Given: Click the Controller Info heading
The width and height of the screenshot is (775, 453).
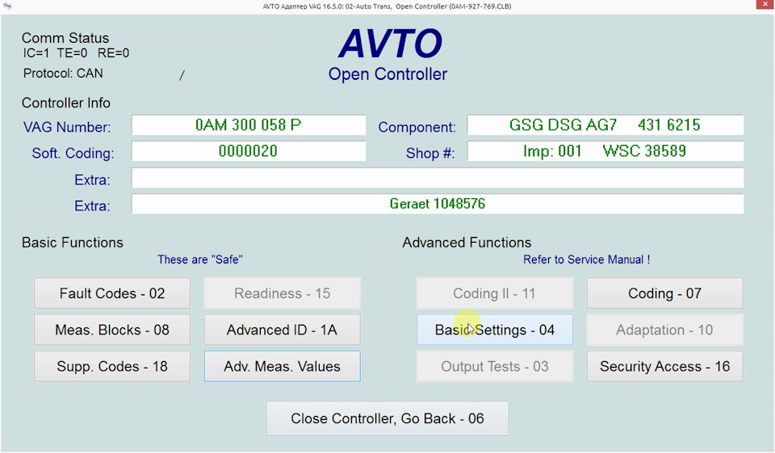Looking at the screenshot, I should click(x=65, y=102).
